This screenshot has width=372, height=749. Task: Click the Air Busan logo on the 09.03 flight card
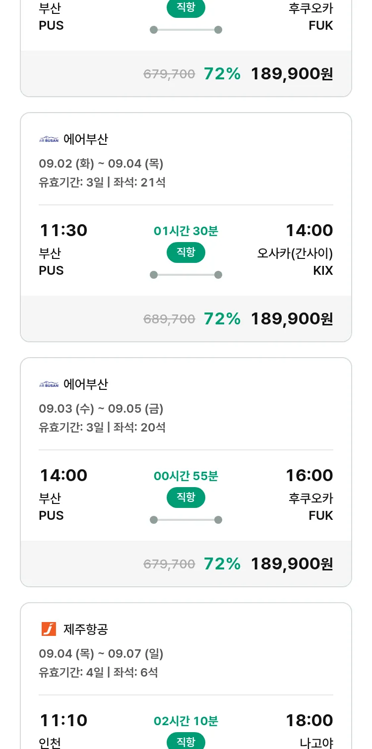coord(49,384)
